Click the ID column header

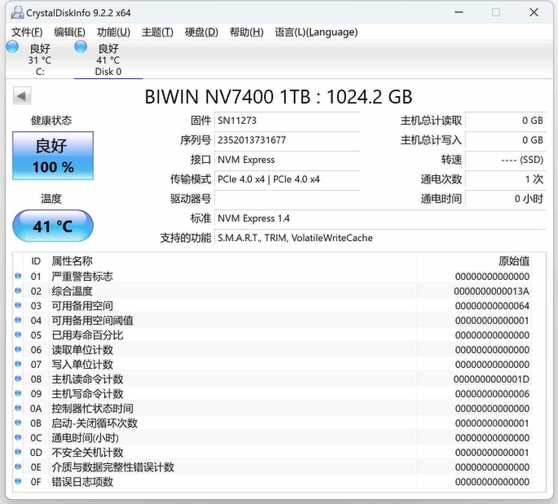click(x=36, y=261)
